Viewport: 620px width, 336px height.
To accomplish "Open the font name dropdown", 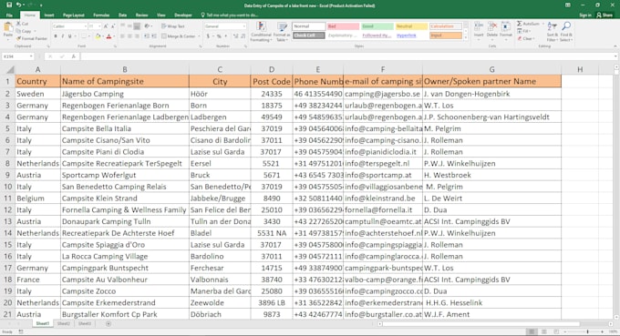I will [x=86, y=26].
